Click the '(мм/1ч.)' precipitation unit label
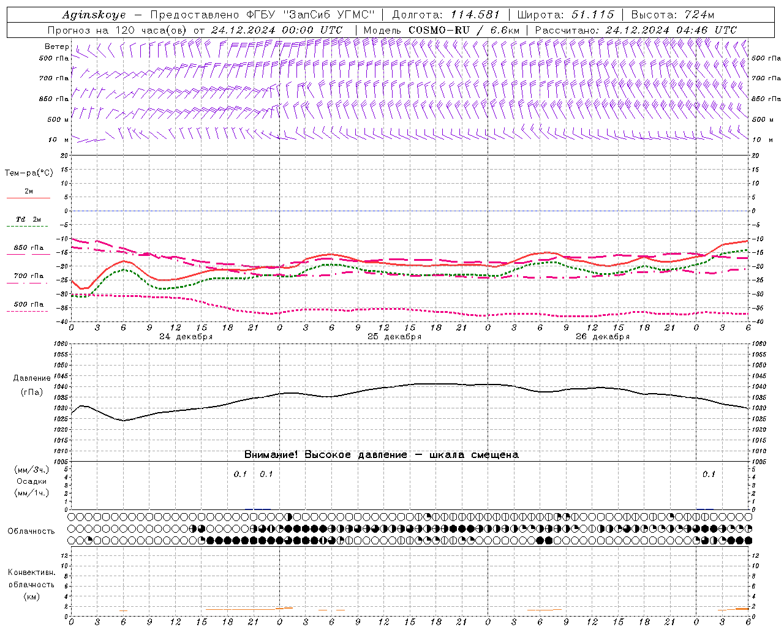784x627 pixels. (x=31, y=493)
